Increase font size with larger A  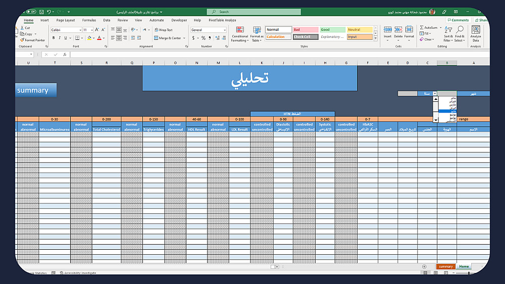pyautogui.click(x=97, y=30)
